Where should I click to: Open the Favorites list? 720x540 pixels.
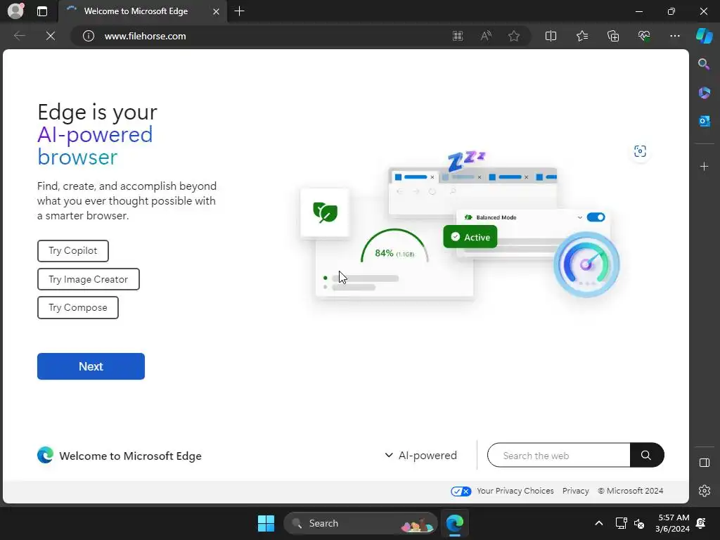pos(581,36)
